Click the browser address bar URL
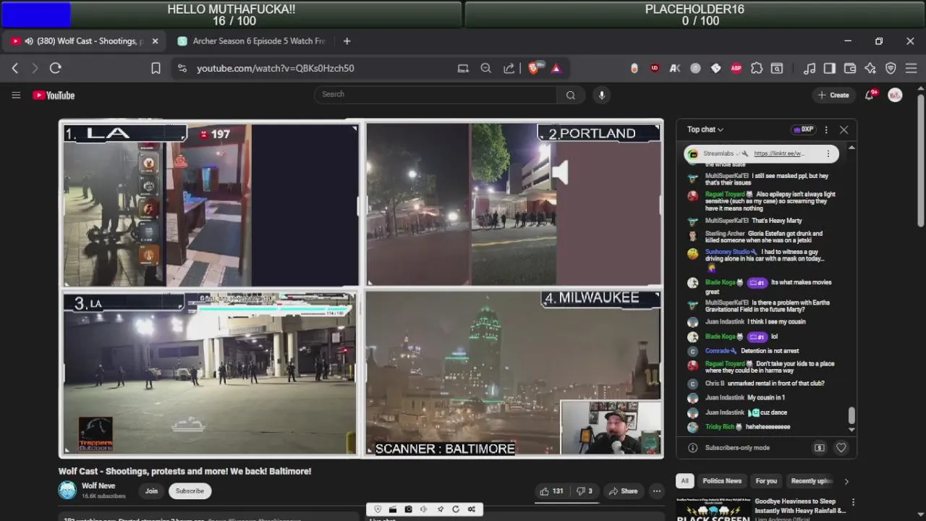926x521 pixels. [x=276, y=68]
